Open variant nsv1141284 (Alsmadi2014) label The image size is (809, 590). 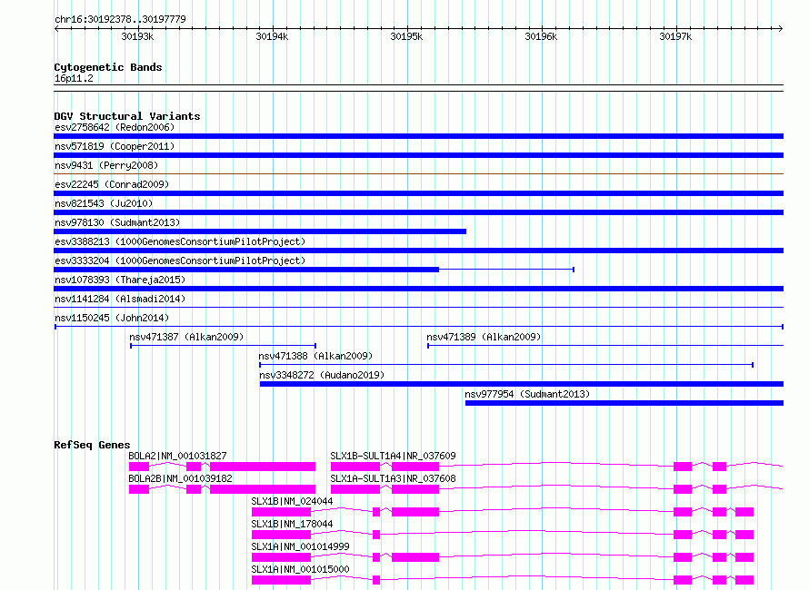(x=120, y=299)
